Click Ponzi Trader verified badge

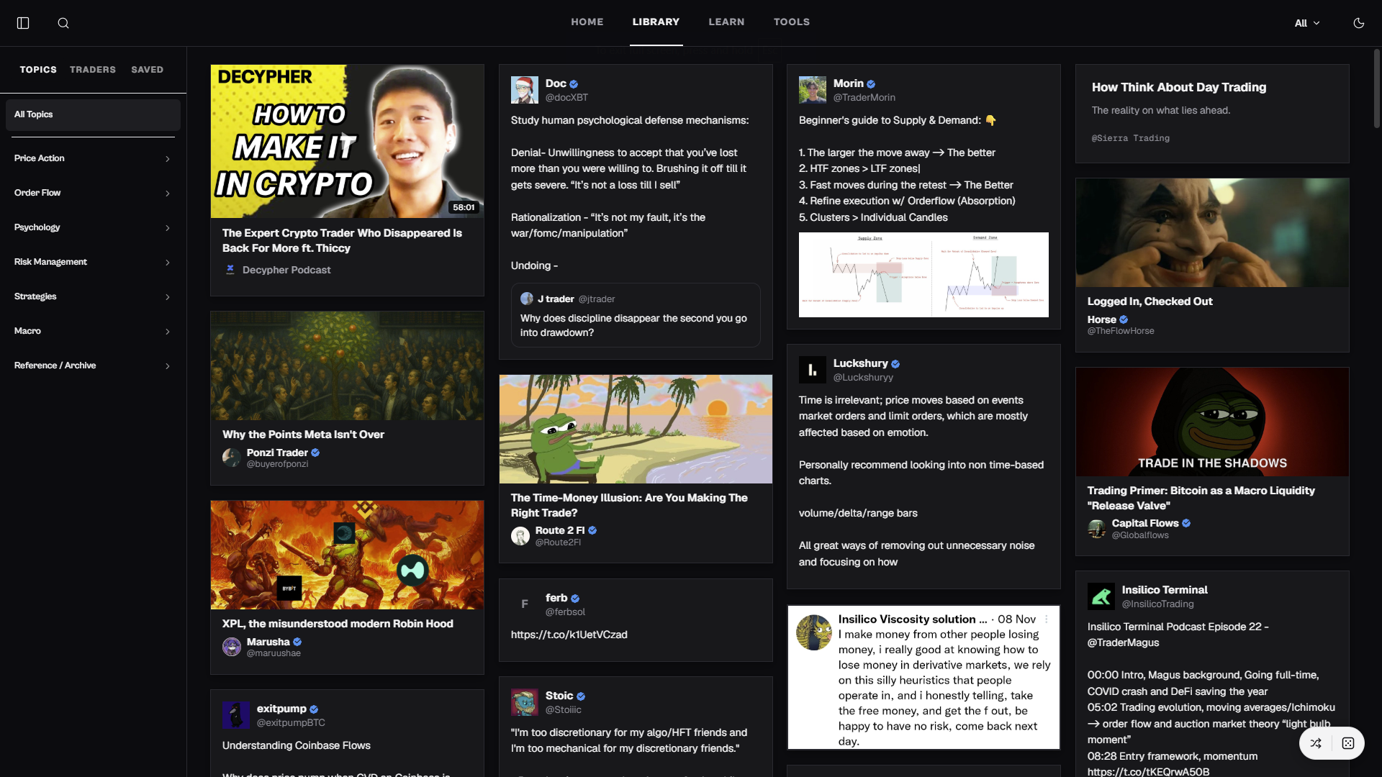315,453
